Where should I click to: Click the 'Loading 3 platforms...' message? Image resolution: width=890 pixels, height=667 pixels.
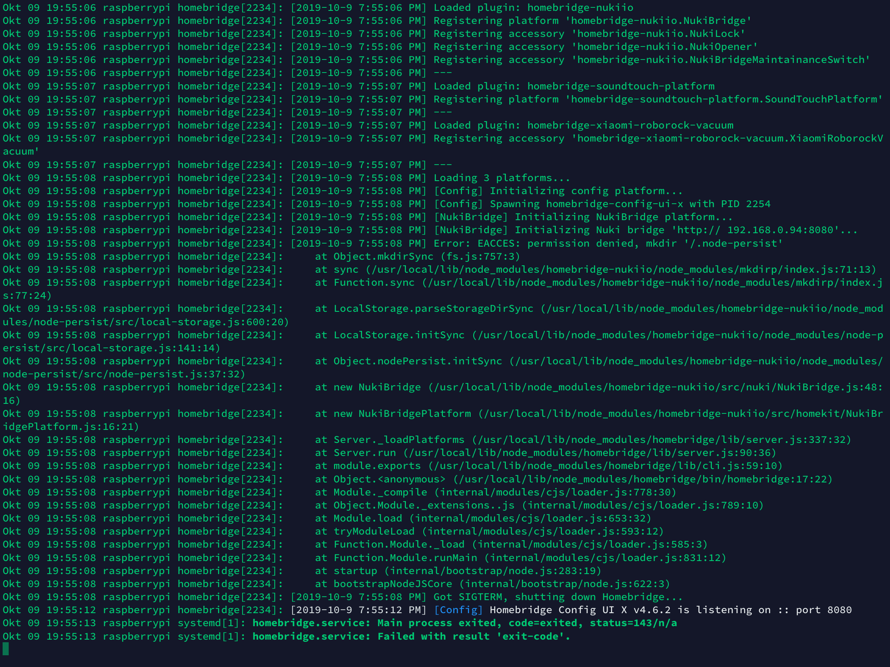tap(502, 178)
